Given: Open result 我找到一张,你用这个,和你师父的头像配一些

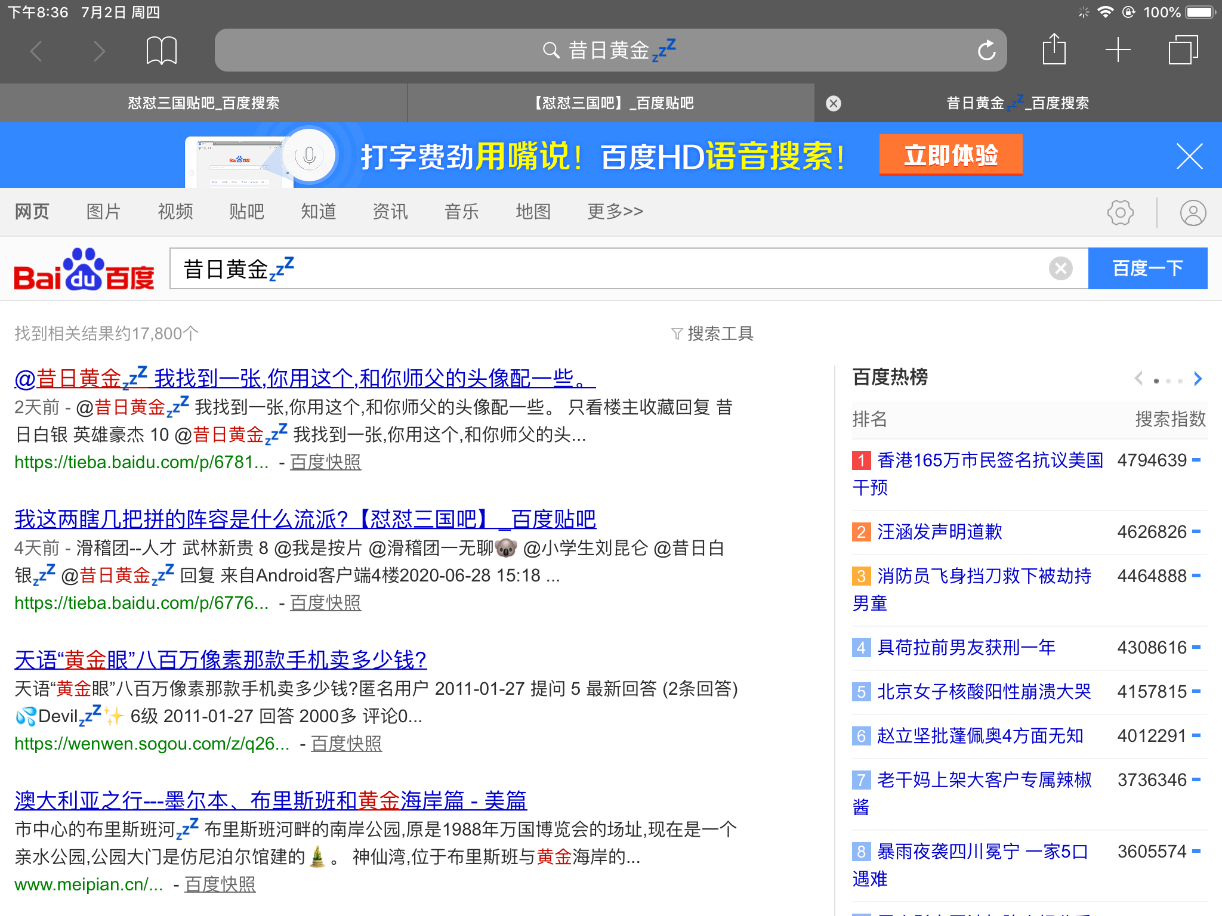Looking at the screenshot, I should tap(305, 378).
